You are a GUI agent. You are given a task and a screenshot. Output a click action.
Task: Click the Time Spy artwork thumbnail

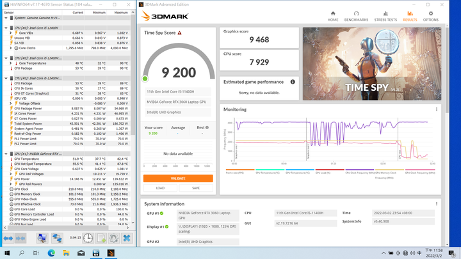(x=372, y=64)
